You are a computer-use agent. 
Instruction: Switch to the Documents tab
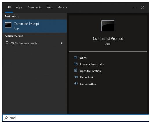pos(34,7)
